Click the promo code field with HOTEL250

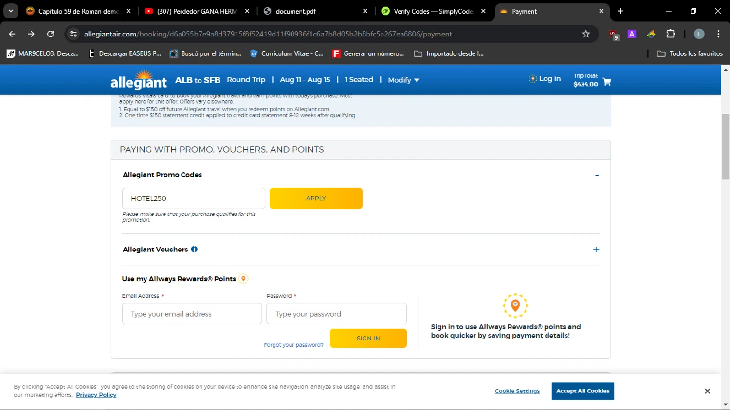pyautogui.click(x=194, y=198)
